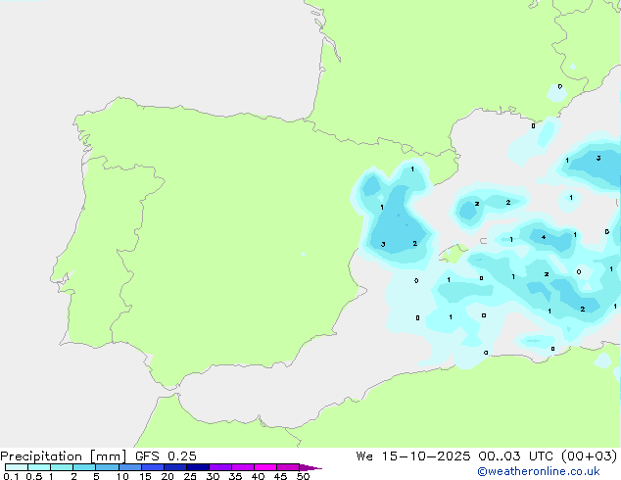Click the '15' legend scale label
The image size is (621, 480).
[145, 476]
